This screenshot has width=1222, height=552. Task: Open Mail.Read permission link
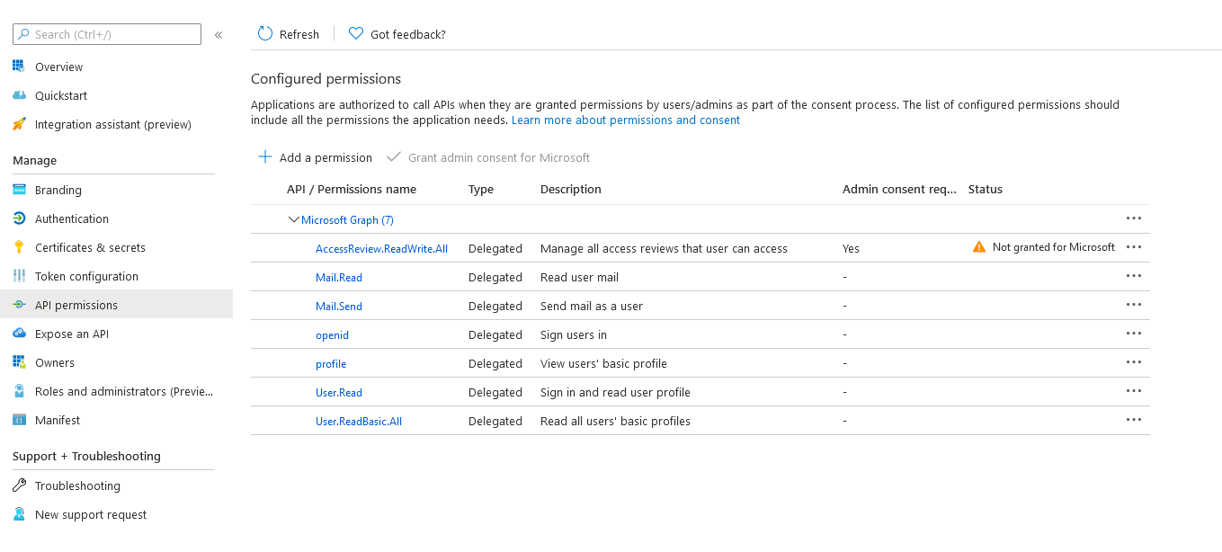[339, 277]
